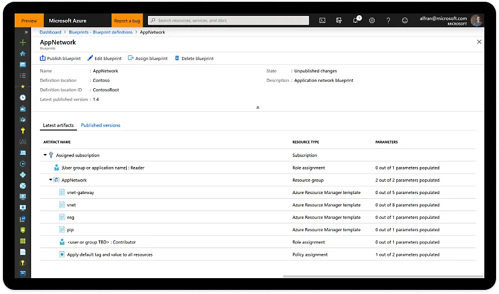This screenshot has height=294, width=499.
Task: Click the green Create a resource plus
Action: [x=23, y=42]
